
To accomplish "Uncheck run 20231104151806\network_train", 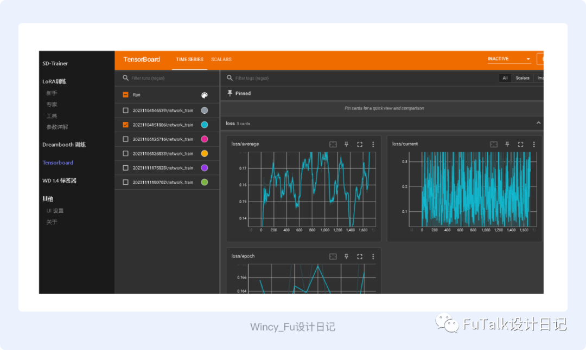I will [x=125, y=125].
